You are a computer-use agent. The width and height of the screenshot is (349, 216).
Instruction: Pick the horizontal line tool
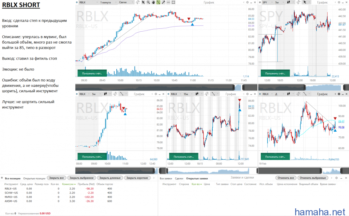(x=168, y=3)
